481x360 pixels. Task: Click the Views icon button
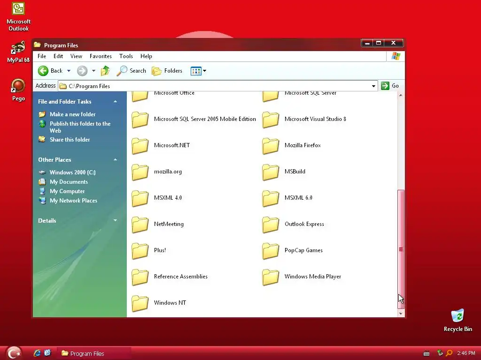coord(196,71)
